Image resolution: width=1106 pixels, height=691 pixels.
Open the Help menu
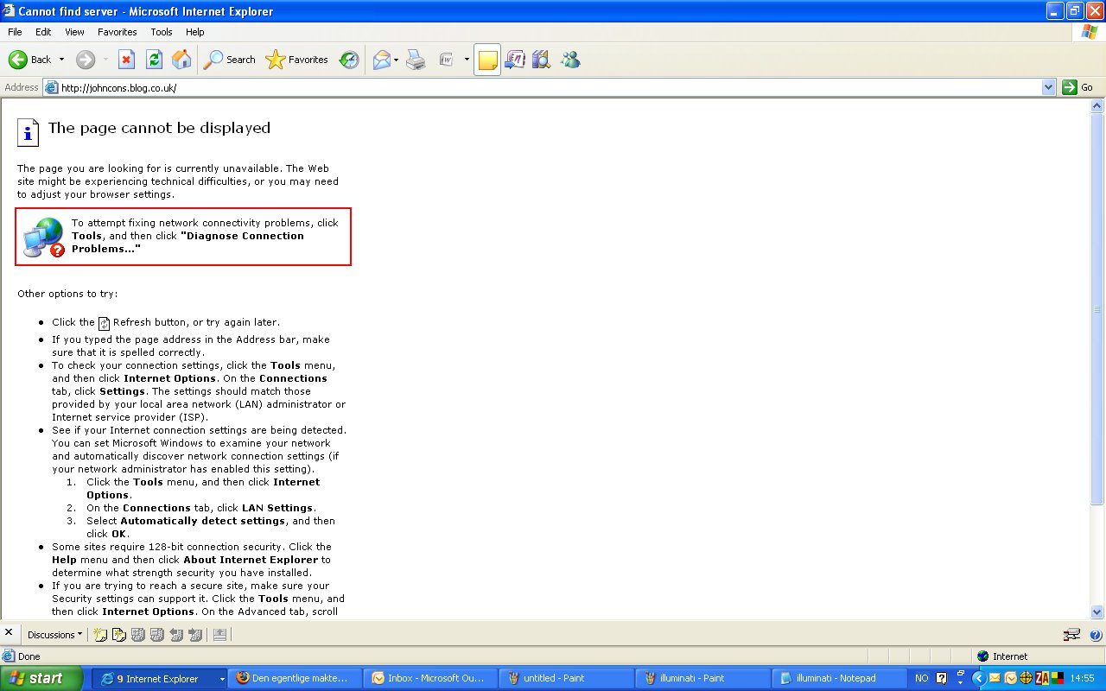(195, 32)
